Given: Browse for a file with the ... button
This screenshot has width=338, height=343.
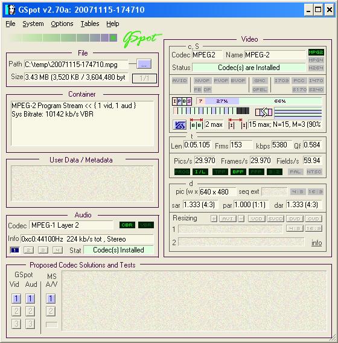Looking at the screenshot, I should pos(144,64).
